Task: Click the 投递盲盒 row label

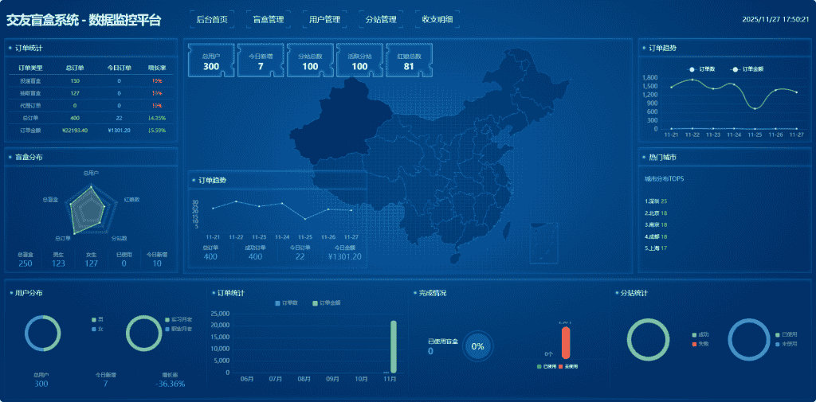Action: [29, 81]
